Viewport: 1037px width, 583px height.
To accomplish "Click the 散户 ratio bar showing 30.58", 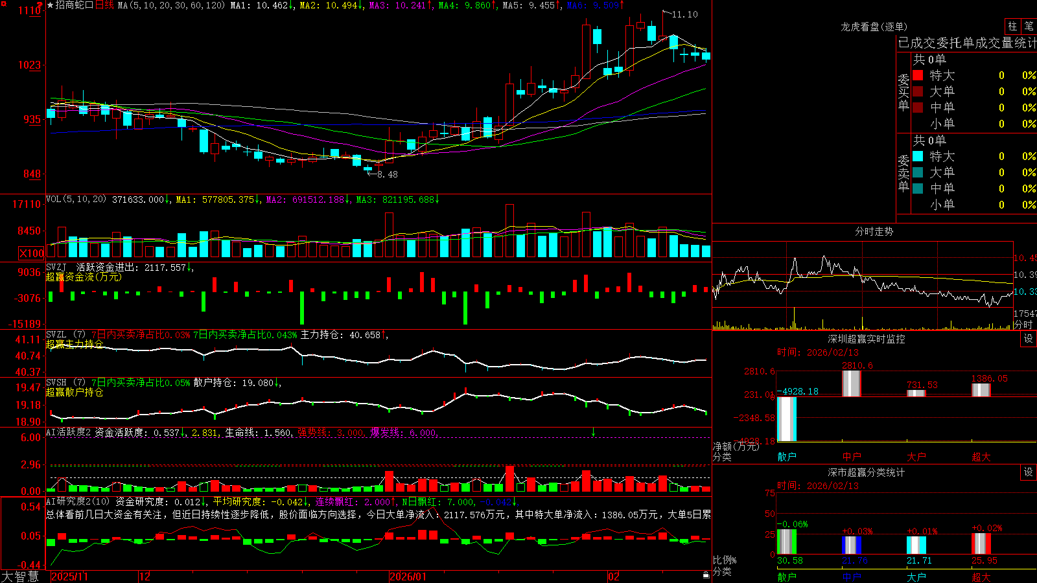I will point(787,542).
